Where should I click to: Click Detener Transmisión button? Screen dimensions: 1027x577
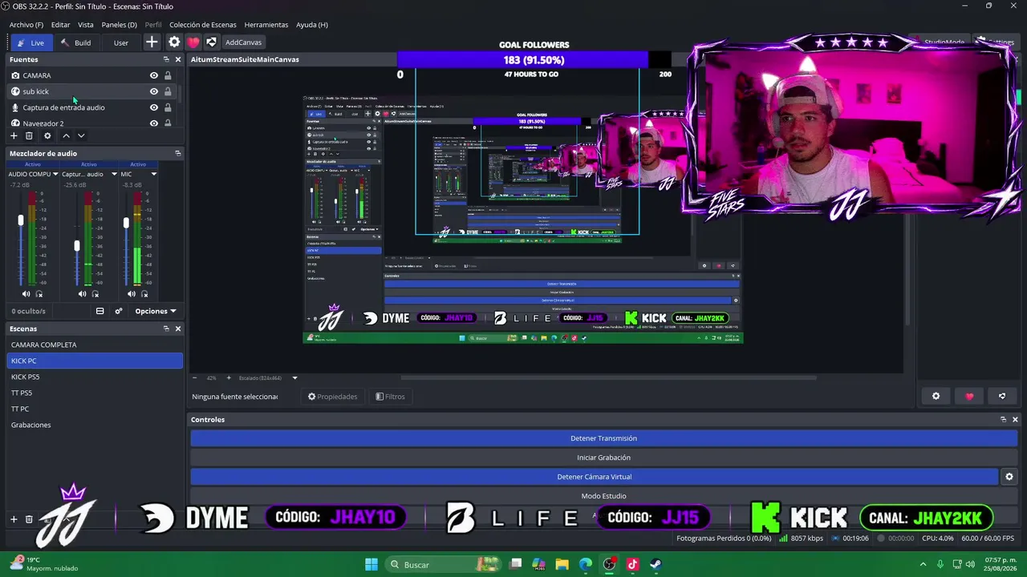[x=603, y=438]
